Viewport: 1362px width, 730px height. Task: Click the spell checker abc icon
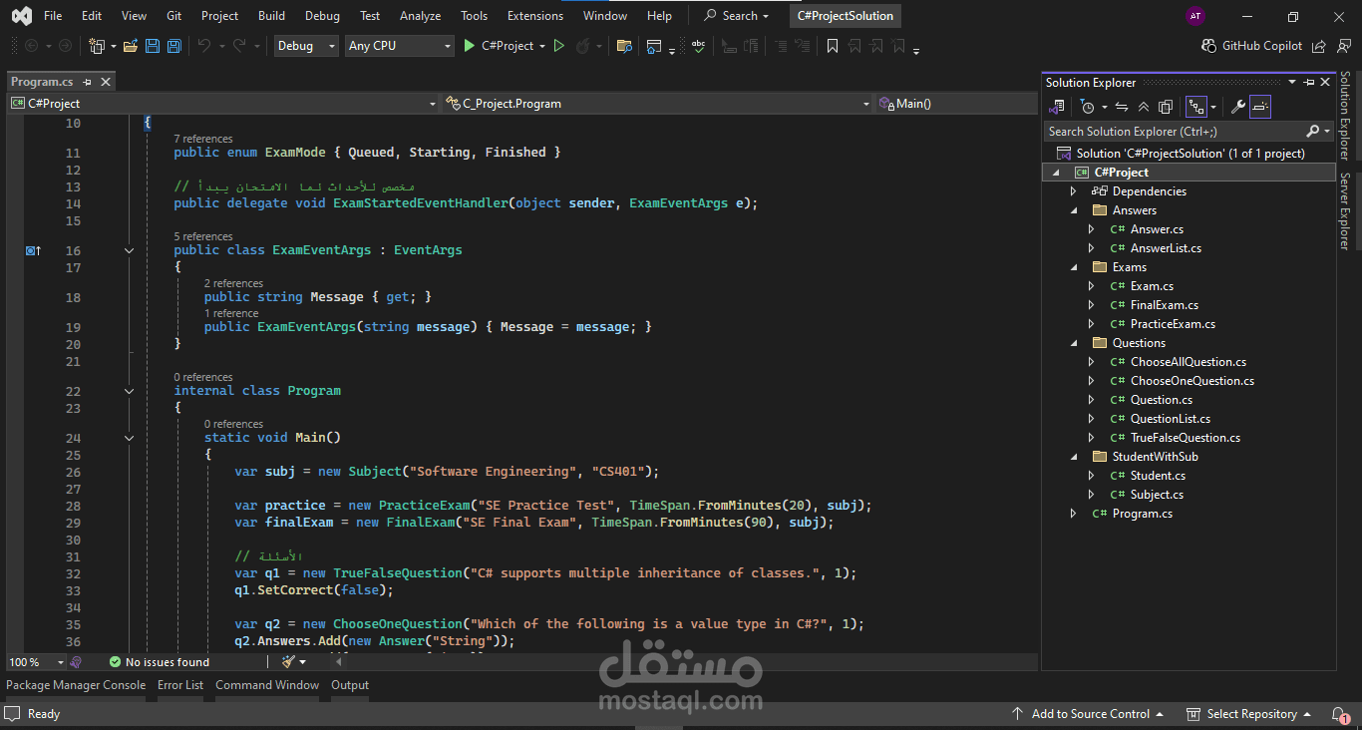click(x=699, y=46)
